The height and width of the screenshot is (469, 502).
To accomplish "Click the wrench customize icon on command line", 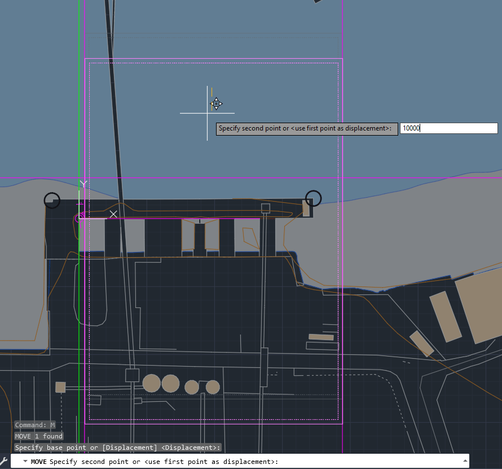I will point(5,462).
